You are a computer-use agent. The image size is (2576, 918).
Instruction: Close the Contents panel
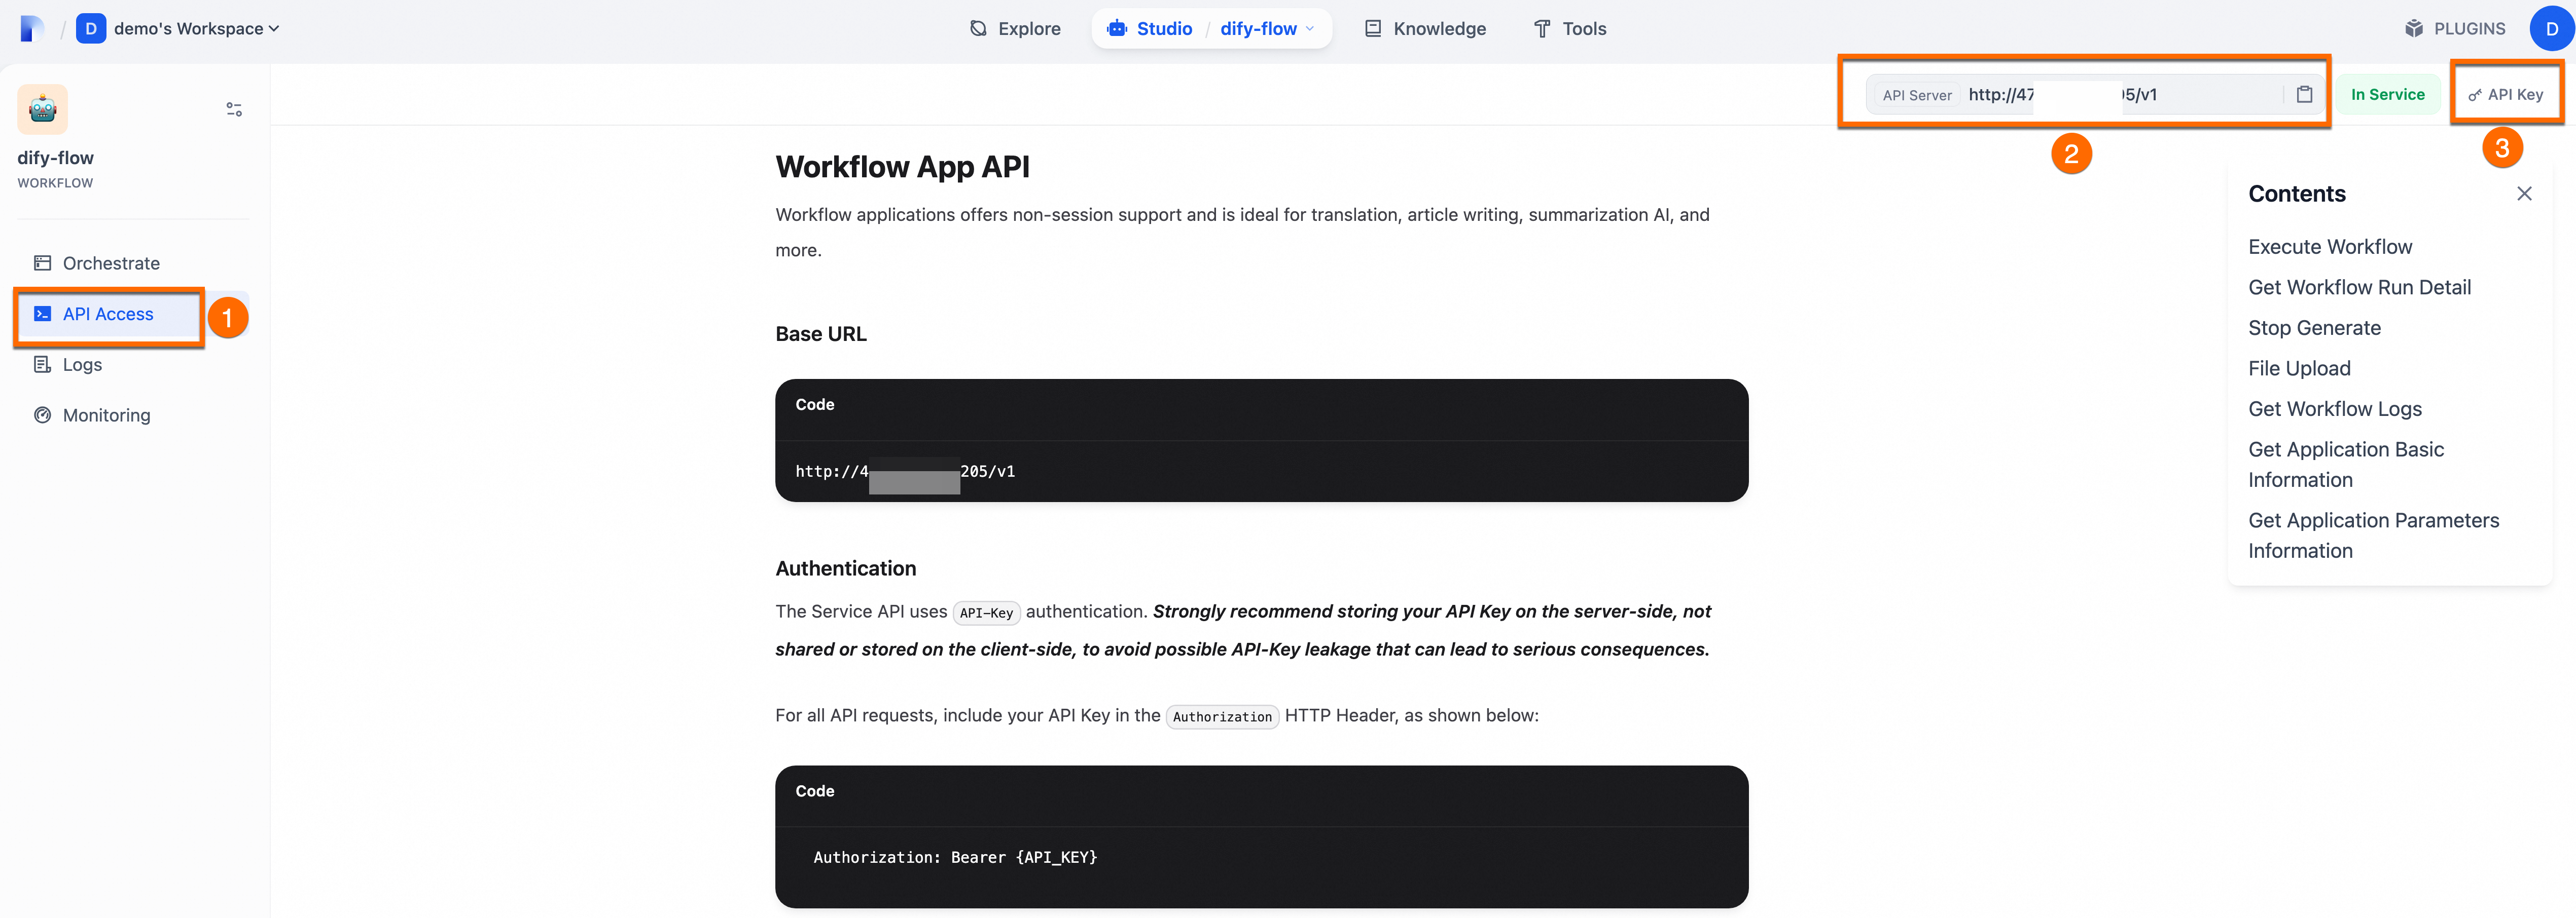(2524, 194)
